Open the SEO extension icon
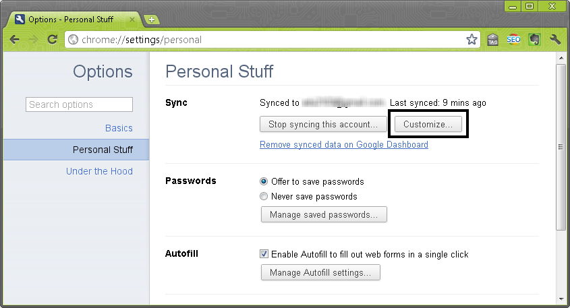 [x=513, y=39]
